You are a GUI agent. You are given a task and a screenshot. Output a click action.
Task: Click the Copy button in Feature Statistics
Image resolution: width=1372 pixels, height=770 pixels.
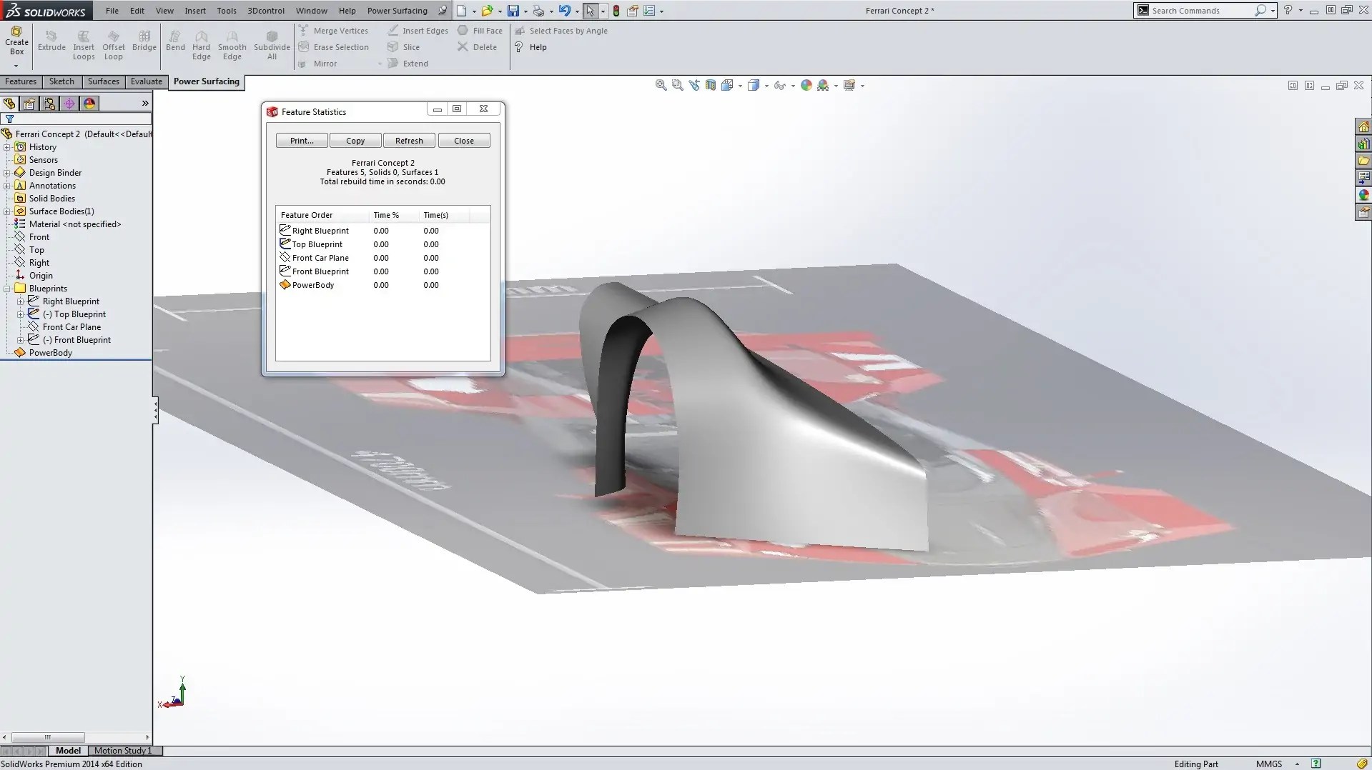(x=355, y=141)
